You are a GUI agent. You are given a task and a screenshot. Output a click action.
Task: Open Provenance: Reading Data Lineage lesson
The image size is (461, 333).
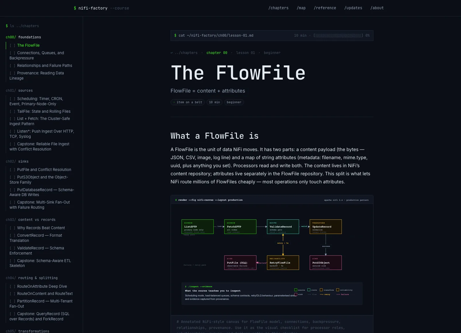point(37,76)
